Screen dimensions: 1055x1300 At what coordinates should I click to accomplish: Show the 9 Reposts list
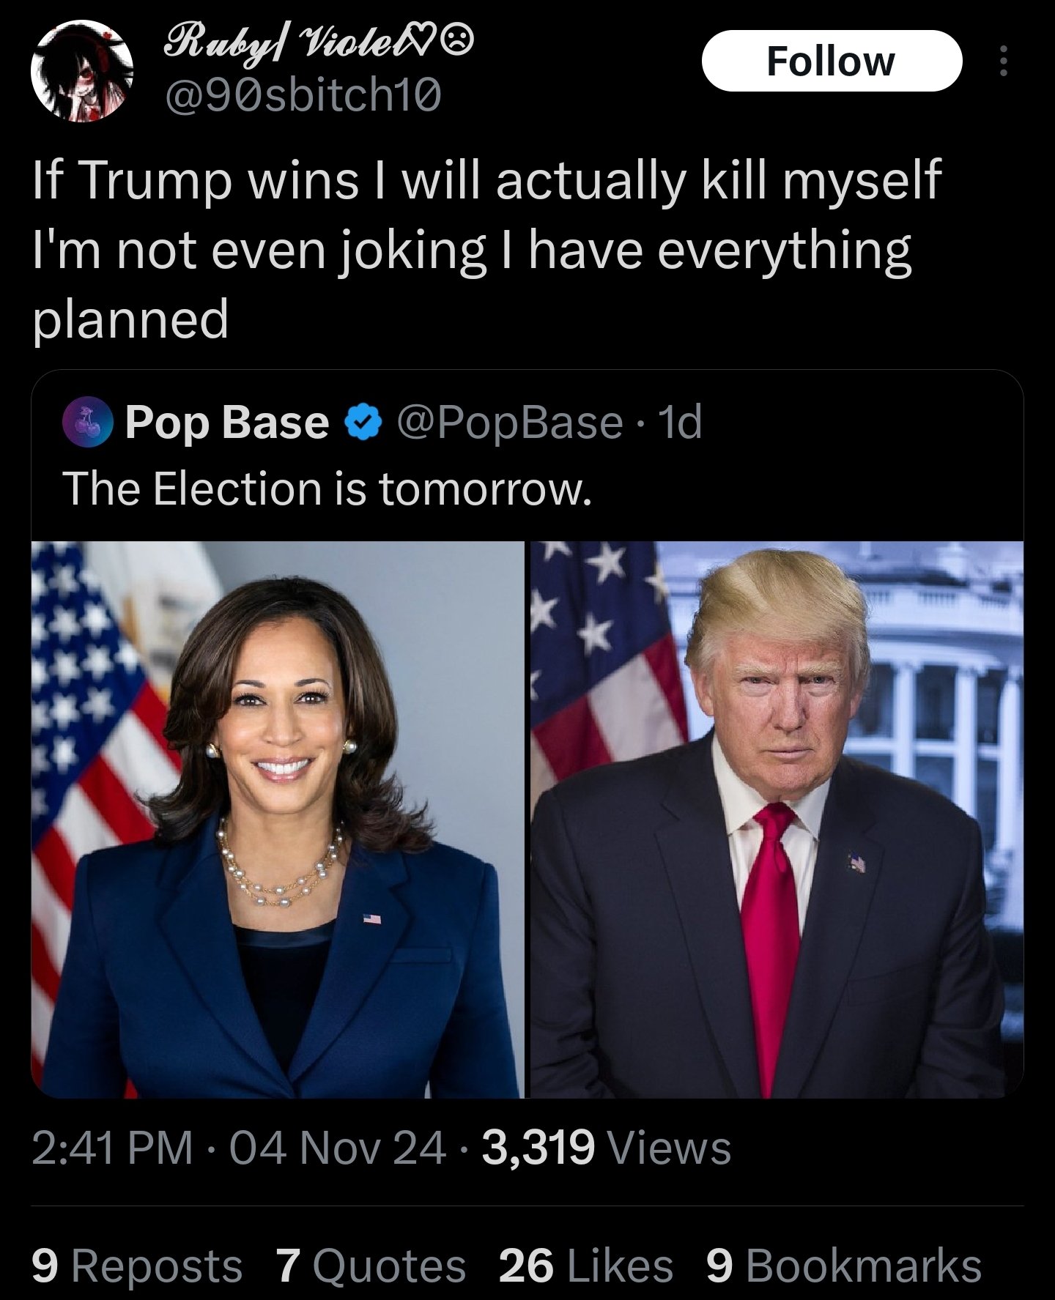tap(137, 1266)
